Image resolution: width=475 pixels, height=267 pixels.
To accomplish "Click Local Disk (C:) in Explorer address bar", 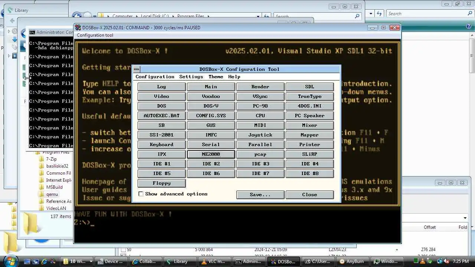I will point(155,17).
